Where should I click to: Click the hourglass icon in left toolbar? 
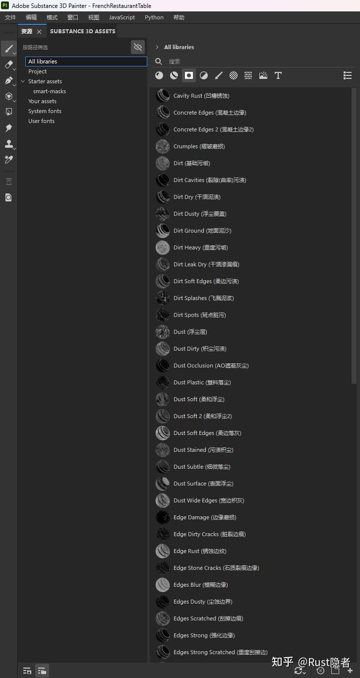point(8,182)
